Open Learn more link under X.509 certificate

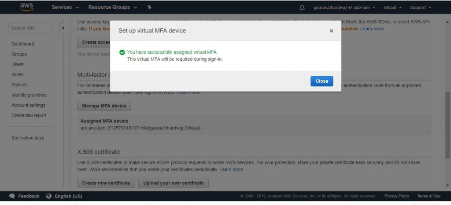point(231,170)
